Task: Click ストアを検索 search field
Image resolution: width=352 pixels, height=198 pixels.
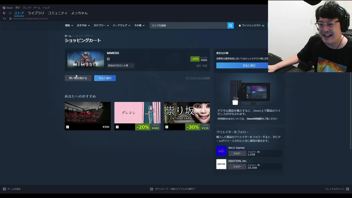Action: pos(189,25)
